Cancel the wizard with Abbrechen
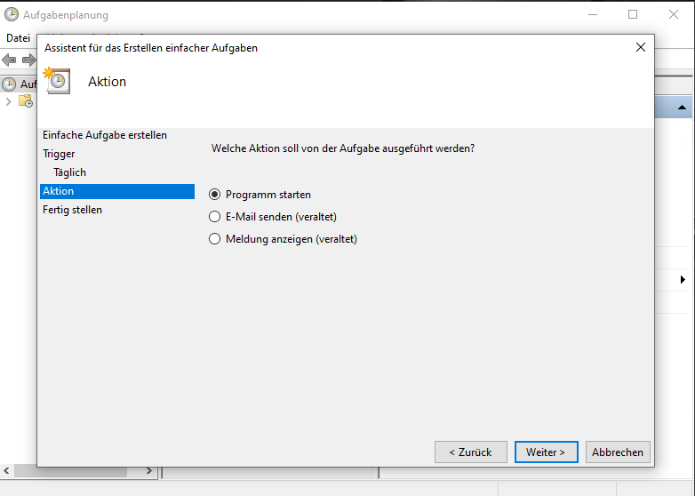 [618, 452]
